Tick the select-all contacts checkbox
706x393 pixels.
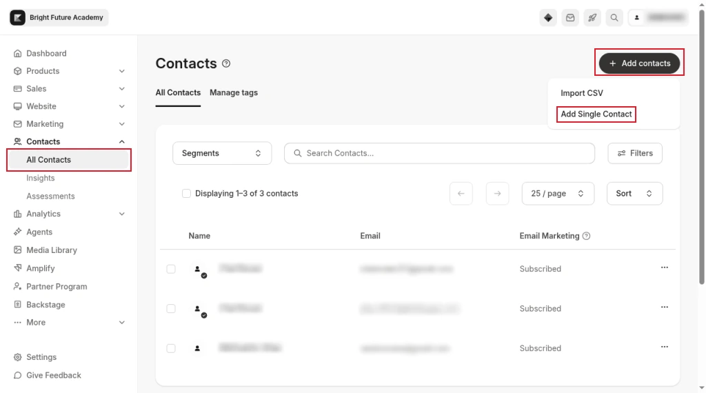tap(186, 194)
